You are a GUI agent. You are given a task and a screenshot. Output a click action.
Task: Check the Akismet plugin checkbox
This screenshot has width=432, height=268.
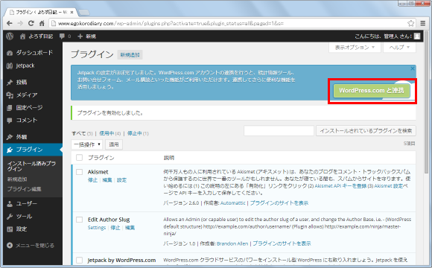pyautogui.click(x=80, y=172)
